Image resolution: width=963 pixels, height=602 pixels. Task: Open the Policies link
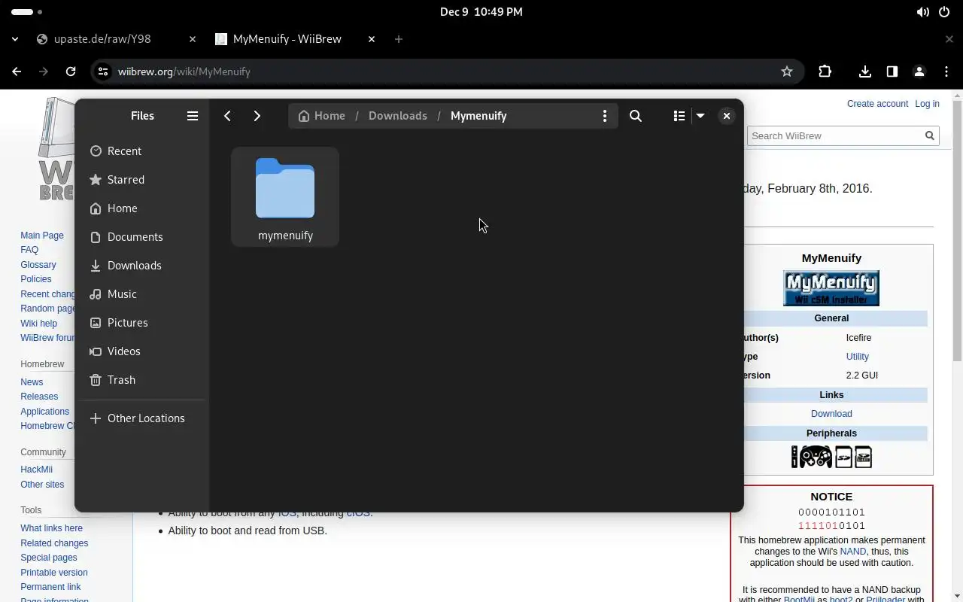tap(36, 279)
